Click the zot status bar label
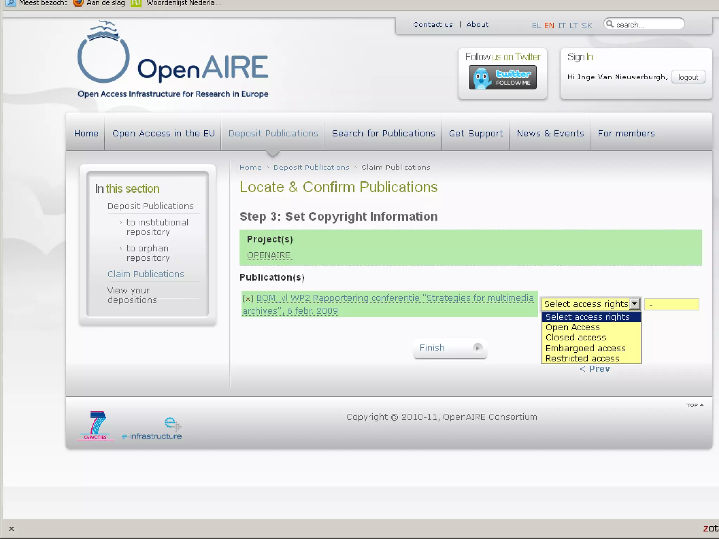This screenshot has width=719, height=539. tap(711, 528)
